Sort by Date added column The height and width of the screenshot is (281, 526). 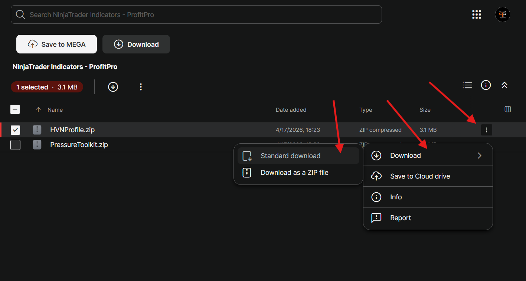pyautogui.click(x=291, y=110)
